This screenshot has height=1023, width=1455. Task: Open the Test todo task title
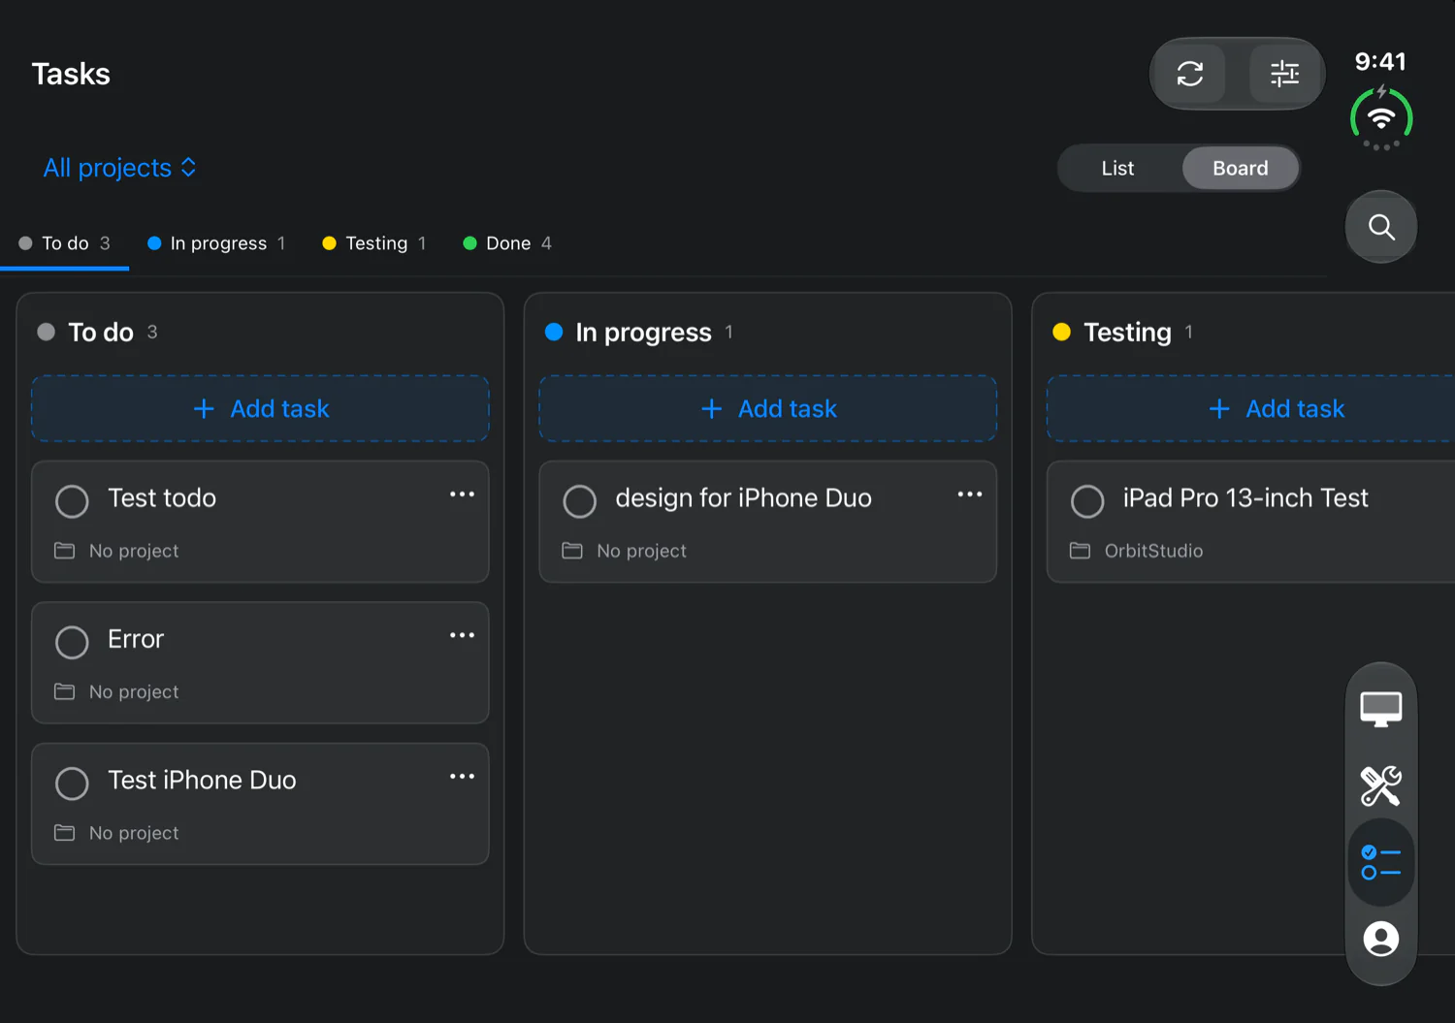(162, 498)
